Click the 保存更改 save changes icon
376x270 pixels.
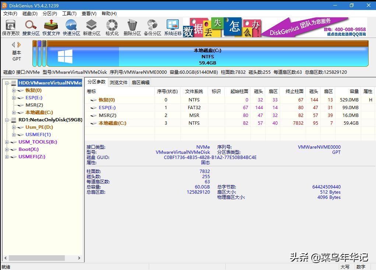[x=10, y=28]
